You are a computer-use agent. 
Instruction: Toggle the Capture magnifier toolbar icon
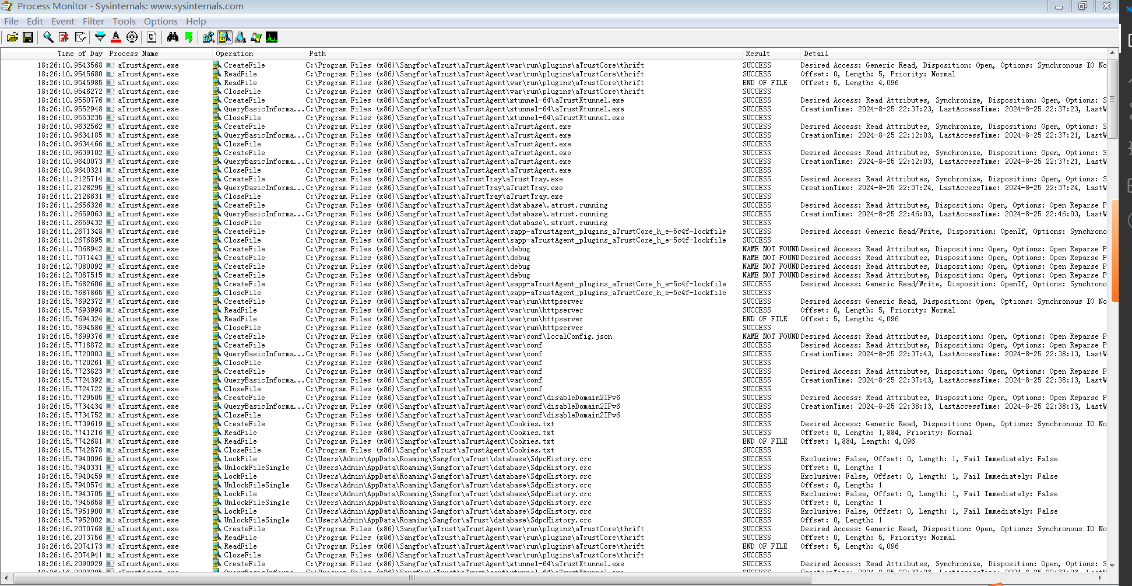[48, 37]
